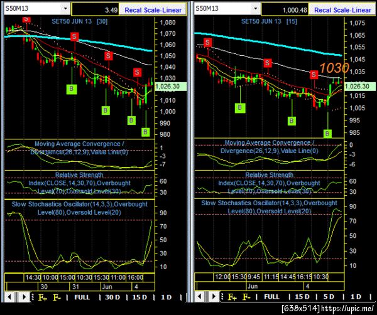Select 5 D range in right chart
377x315 pixels.
click(x=329, y=297)
